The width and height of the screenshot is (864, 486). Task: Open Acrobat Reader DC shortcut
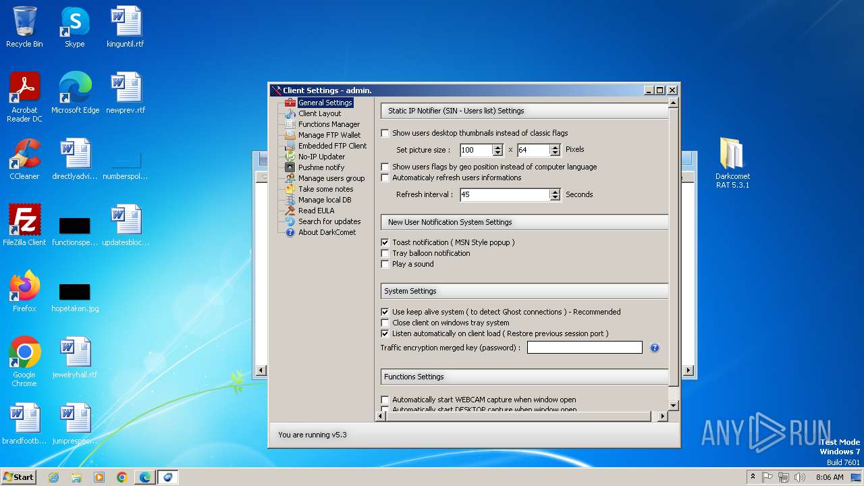[24, 97]
